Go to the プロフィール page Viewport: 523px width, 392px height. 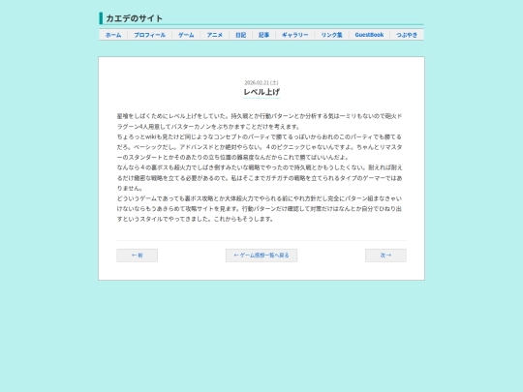click(150, 35)
